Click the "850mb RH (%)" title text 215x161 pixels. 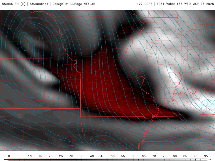click(x=14, y=4)
